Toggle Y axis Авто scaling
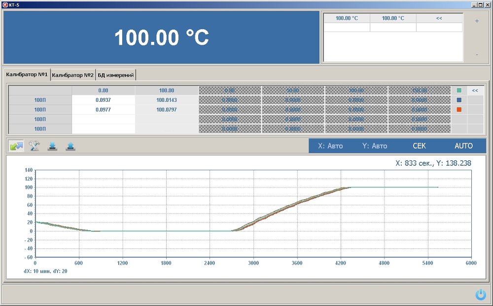The width and height of the screenshot is (493, 306). point(375,146)
